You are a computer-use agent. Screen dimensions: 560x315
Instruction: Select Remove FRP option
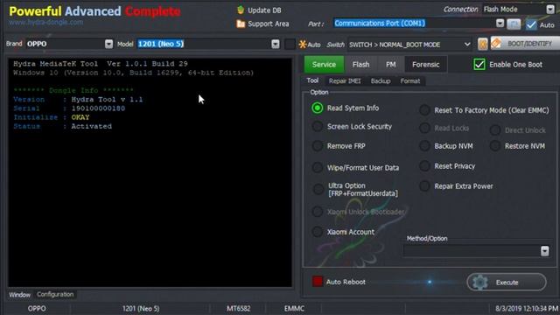click(x=317, y=146)
